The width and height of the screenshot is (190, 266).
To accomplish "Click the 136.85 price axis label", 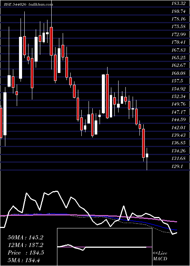I will pos(178,143).
